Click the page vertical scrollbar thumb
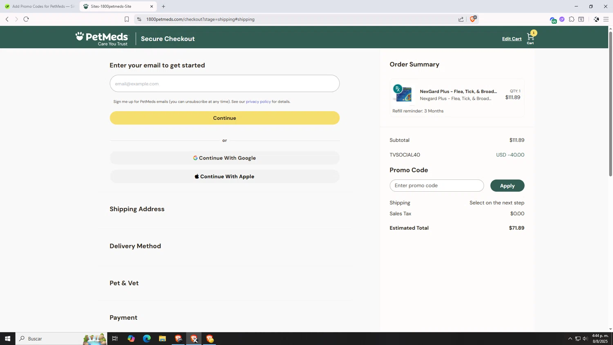 pyautogui.click(x=611, y=103)
